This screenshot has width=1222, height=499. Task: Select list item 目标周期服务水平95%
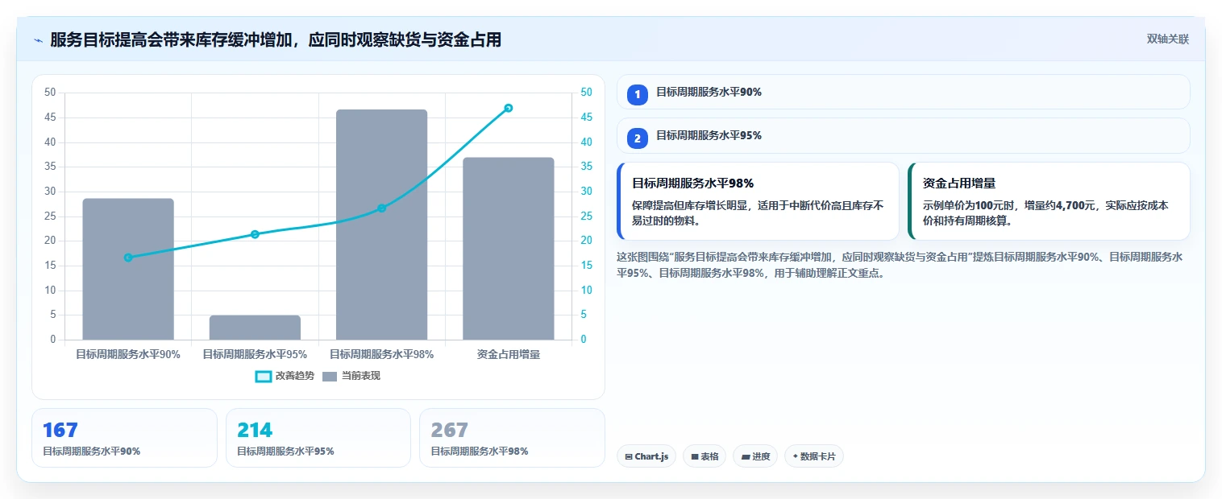point(904,135)
